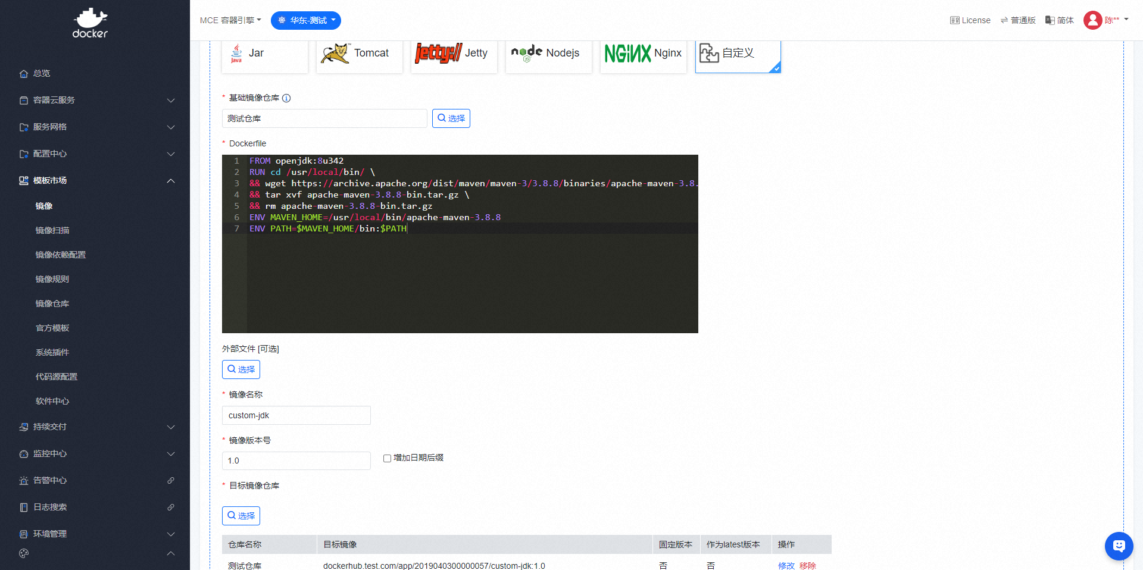
Task: Click the Docker logo in sidebar
Action: tap(90, 23)
